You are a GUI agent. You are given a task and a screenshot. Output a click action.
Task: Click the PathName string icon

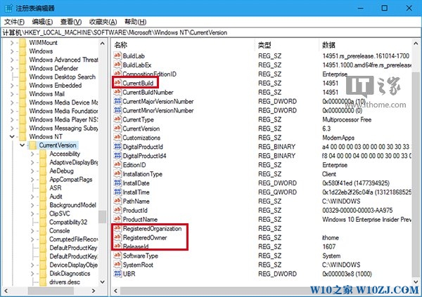coord(117,201)
